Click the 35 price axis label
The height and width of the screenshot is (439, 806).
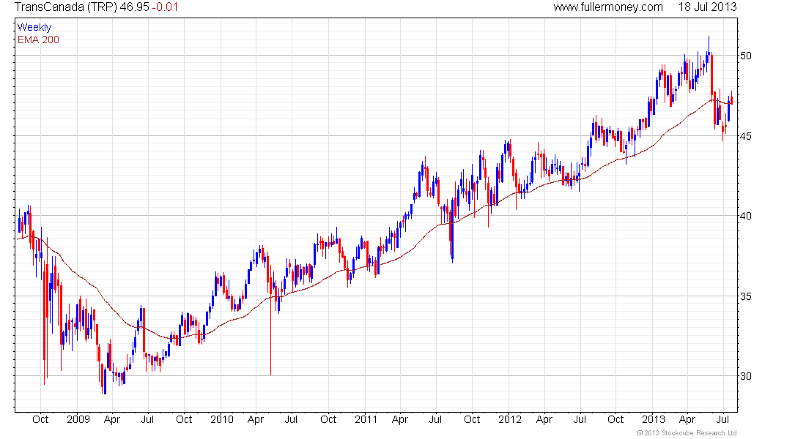(746, 296)
